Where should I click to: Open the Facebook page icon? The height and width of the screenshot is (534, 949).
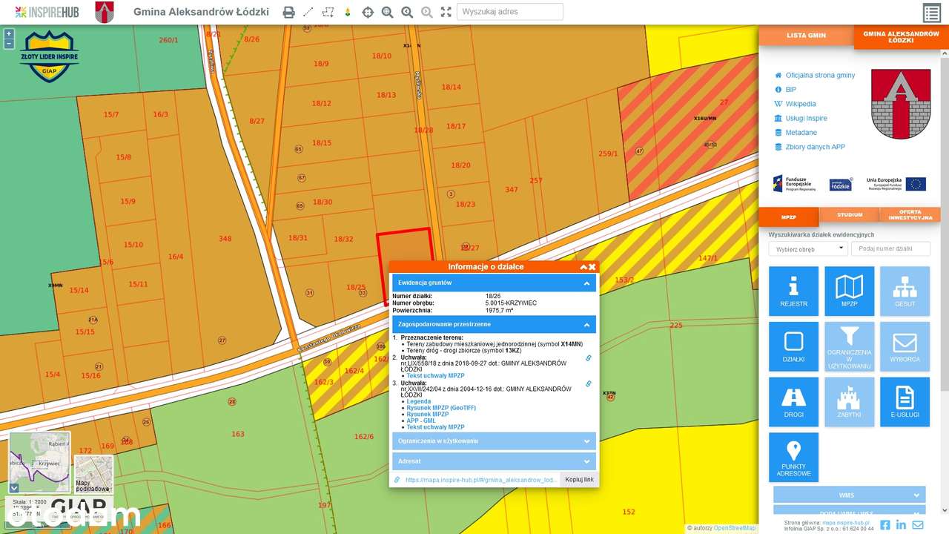(884, 524)
